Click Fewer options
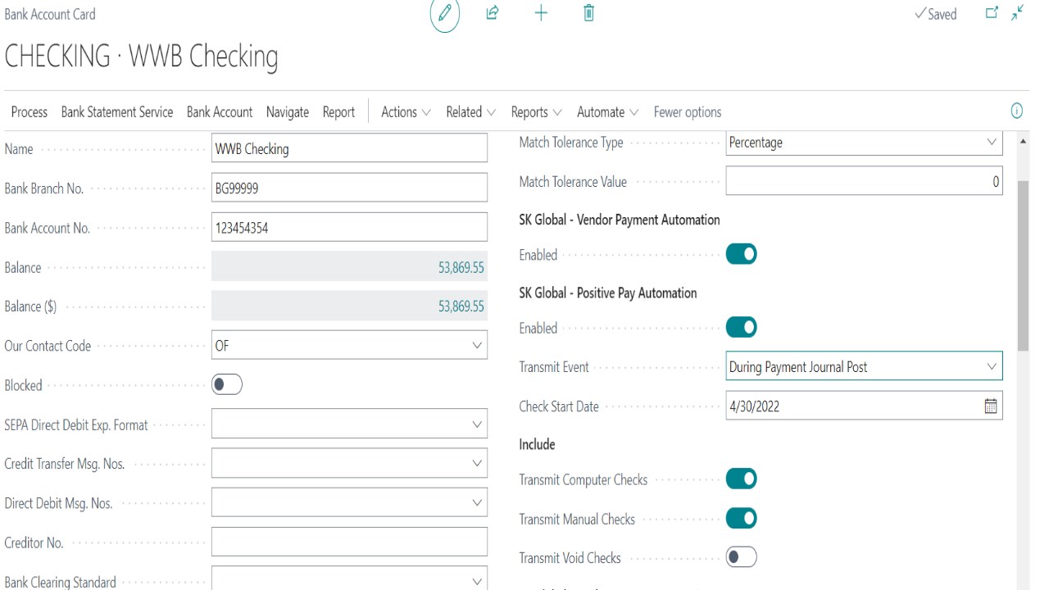Viewport: 1049px width, 590px height. coord(688,112)
